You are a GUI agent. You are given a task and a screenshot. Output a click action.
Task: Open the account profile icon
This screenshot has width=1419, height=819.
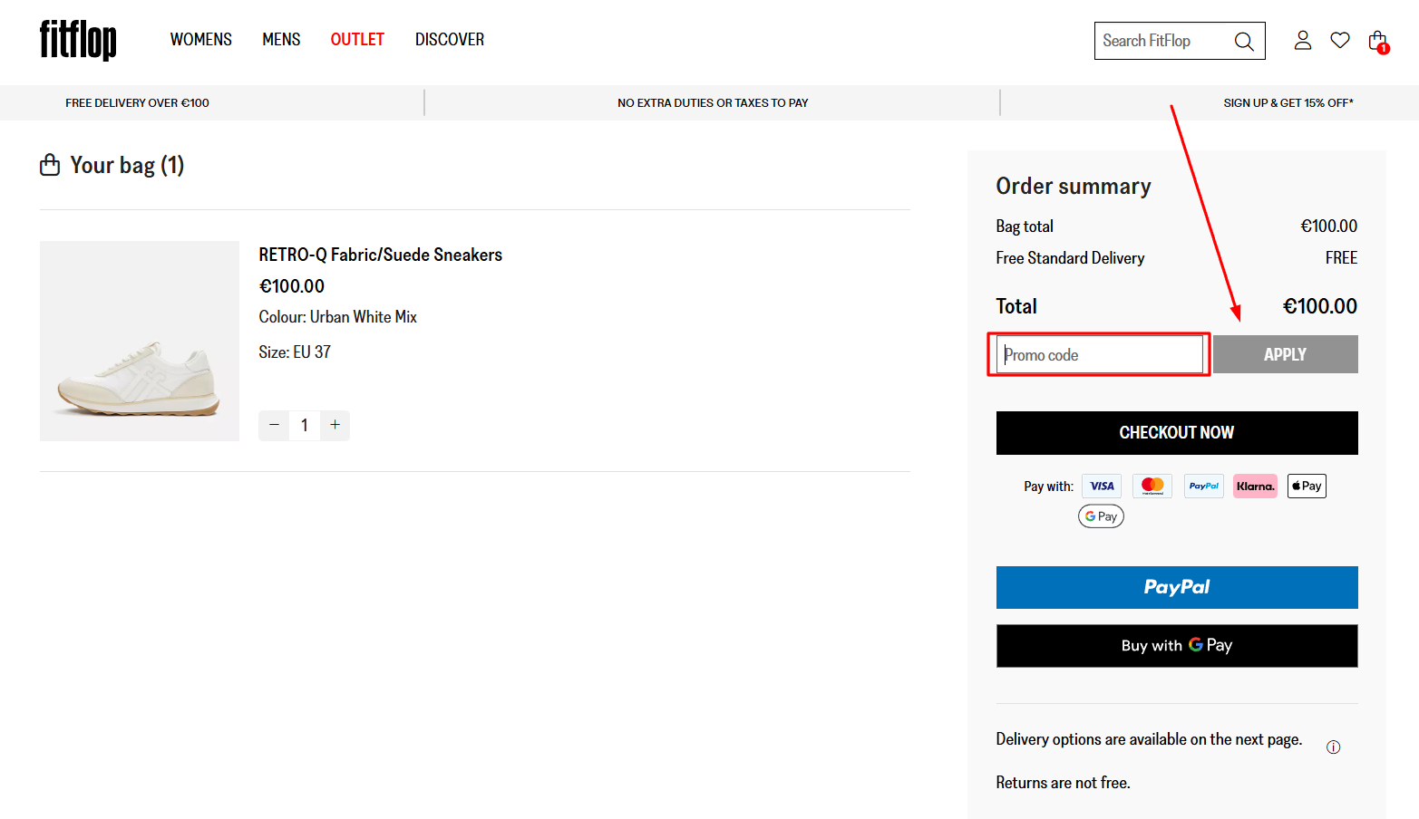[x=1303, y=40]
